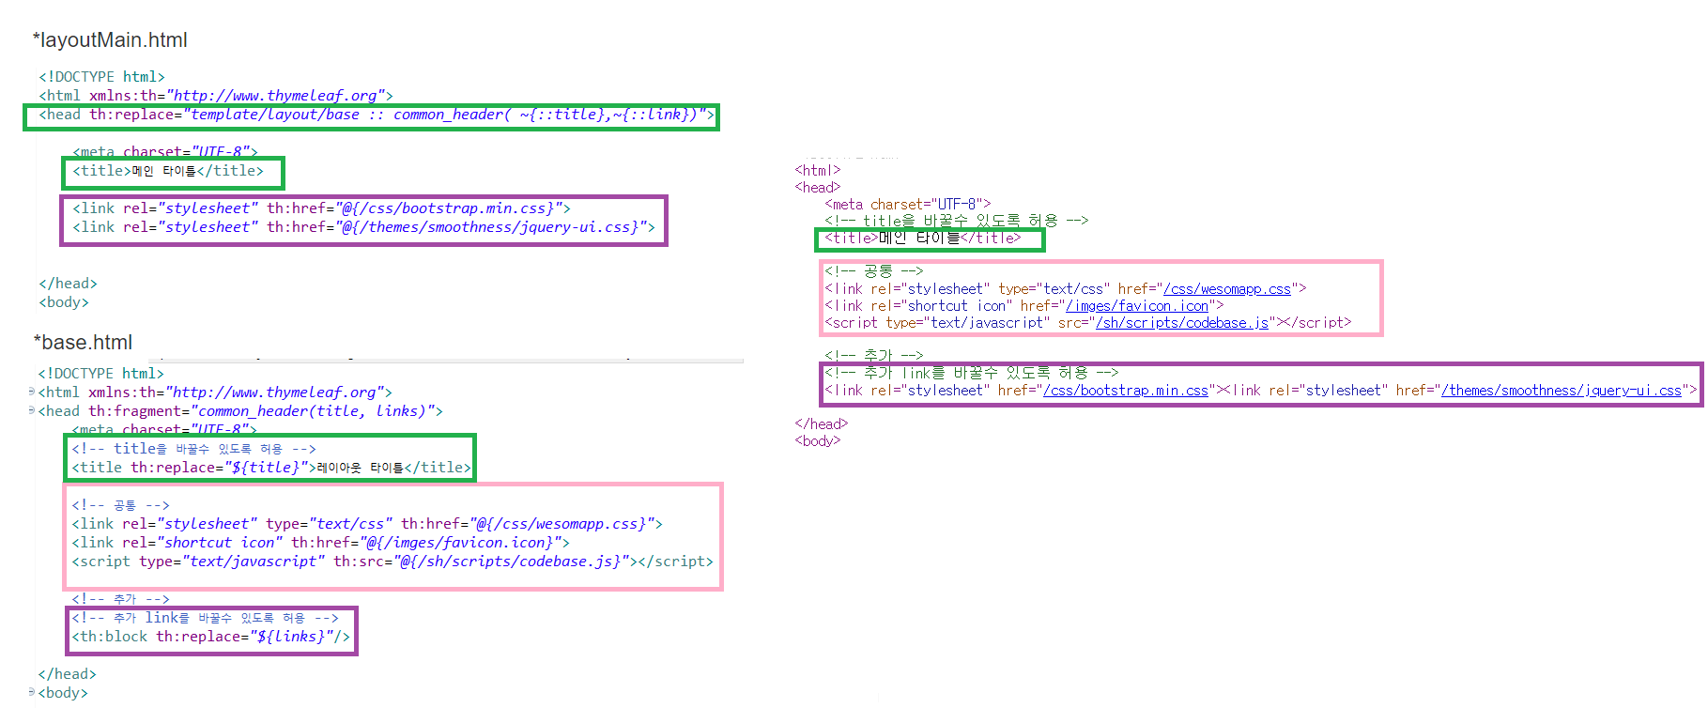Click the '공통' comment line in base.html

point(120,505)
